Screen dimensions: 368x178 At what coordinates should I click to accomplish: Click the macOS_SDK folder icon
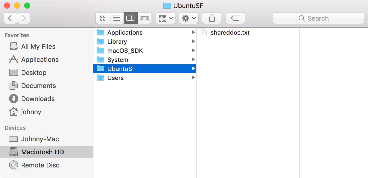(x=101, y=51)
